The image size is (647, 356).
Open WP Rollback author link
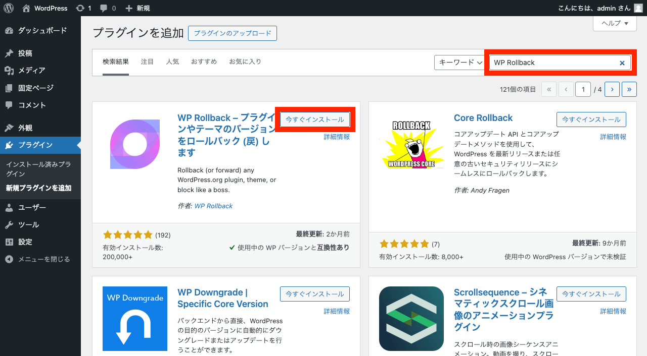coord(213,206)
